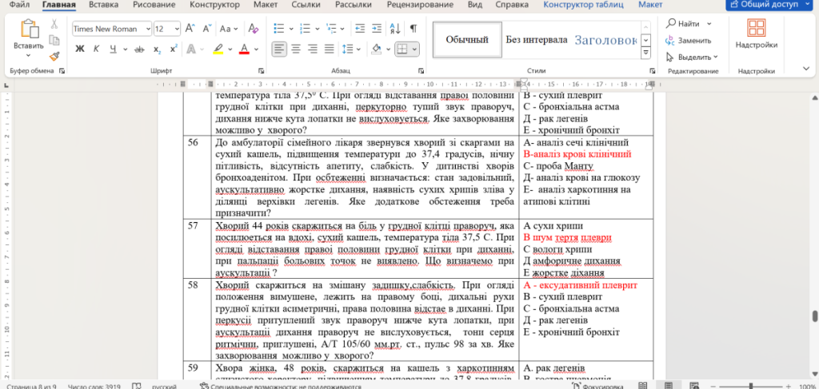Open the Рецензирование tab
Viewport: 819px width, 389px height.
pyautogui.click(x=421, y=6)
